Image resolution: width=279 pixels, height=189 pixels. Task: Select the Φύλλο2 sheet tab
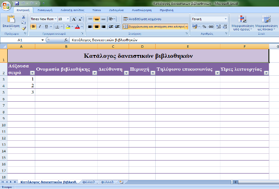[88, 182]
